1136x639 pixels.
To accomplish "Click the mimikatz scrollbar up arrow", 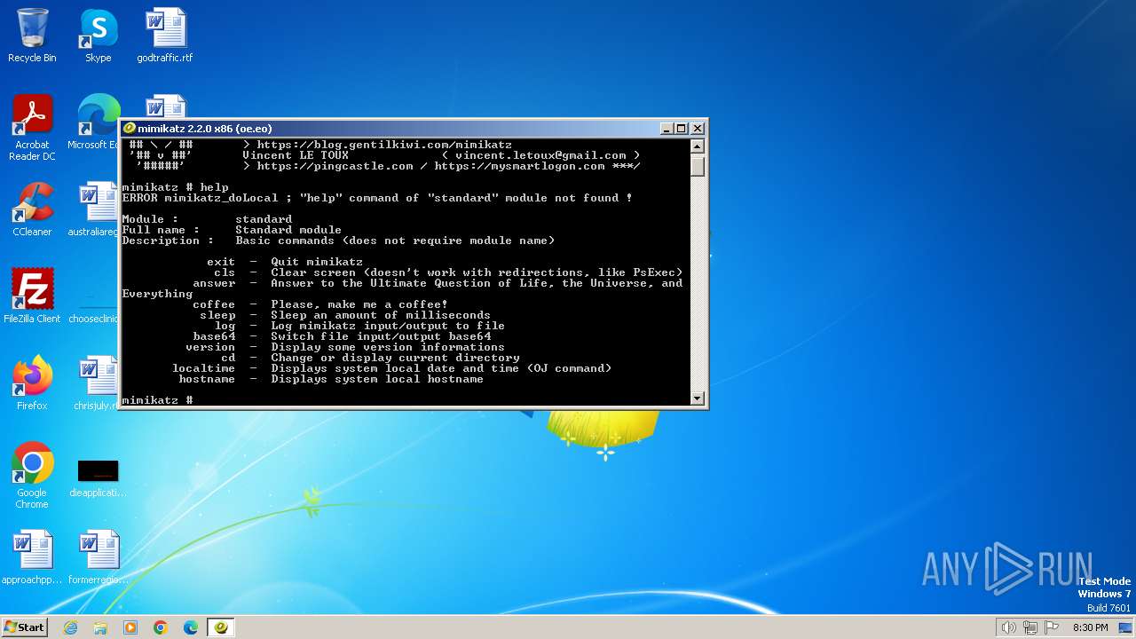I will 698,146.
